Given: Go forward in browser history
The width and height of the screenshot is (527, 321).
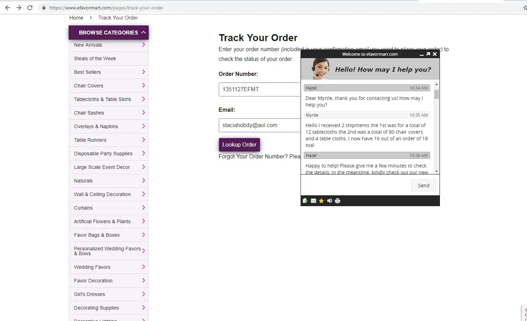Looking at the screenshot, I should [19, 8].
